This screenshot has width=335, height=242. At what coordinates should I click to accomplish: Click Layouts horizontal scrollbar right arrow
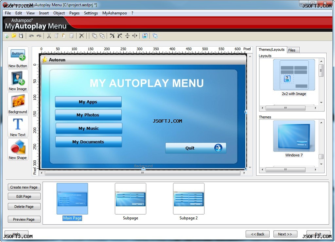point(315,108)
